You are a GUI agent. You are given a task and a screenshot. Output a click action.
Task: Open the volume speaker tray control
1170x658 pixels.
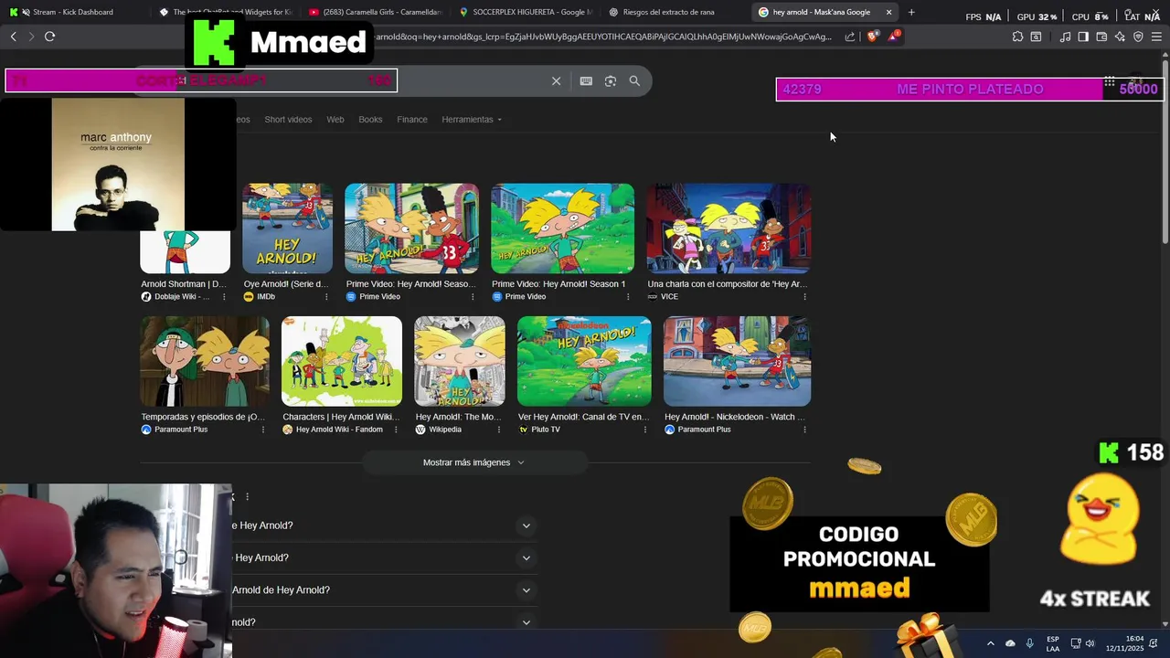click(1090, 643)
